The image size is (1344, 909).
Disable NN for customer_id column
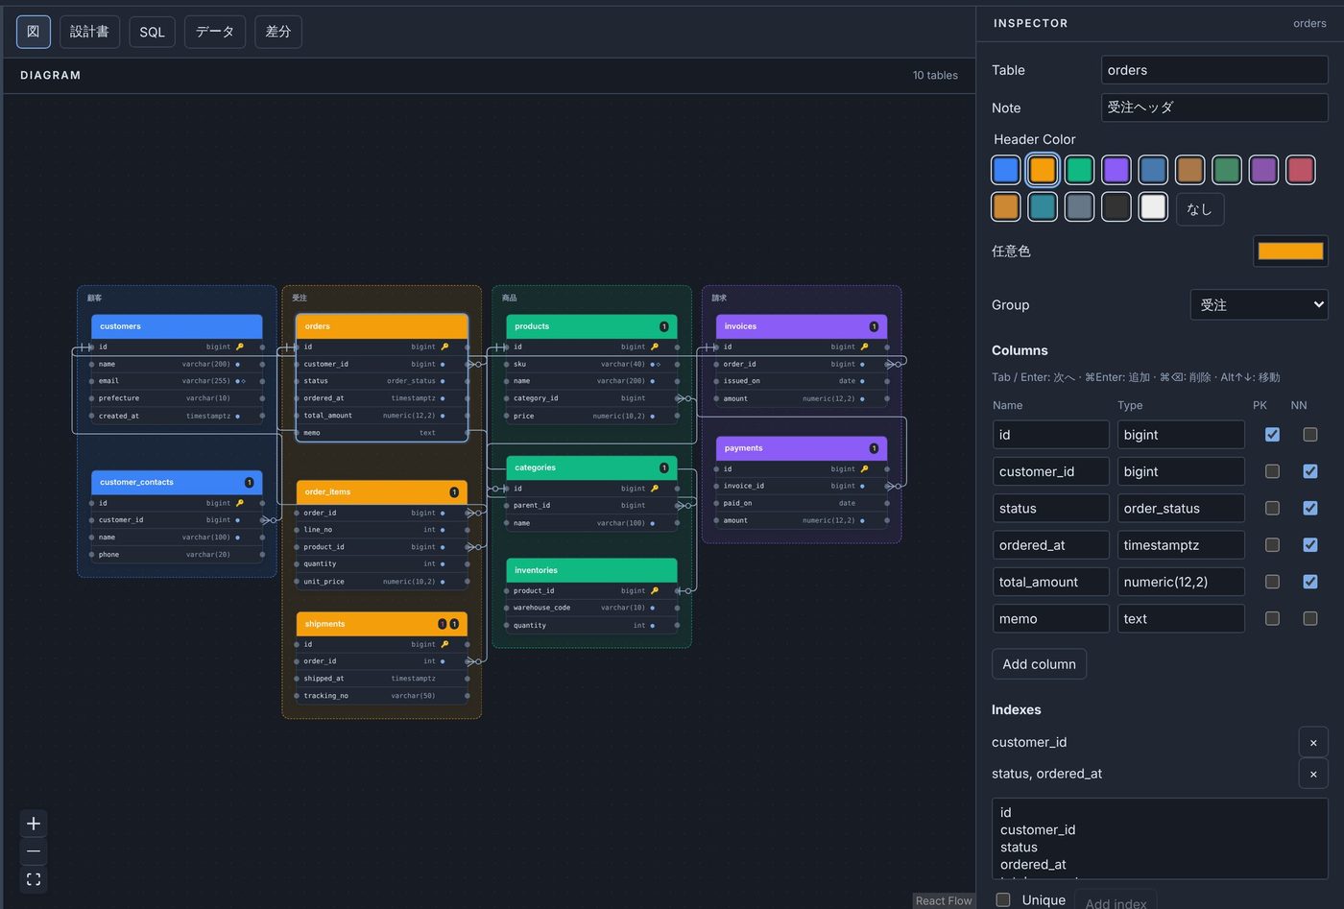(x=1309, y=471)
